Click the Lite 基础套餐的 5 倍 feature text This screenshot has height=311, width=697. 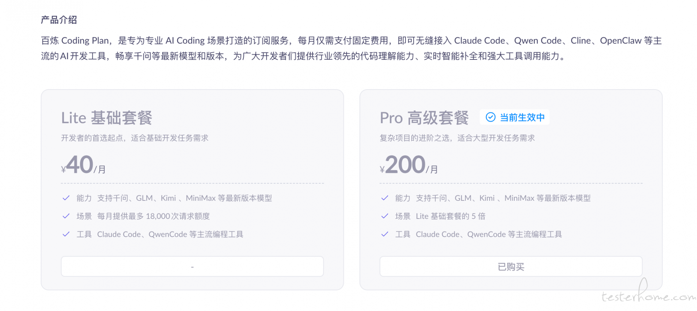pyautogui.click(x=450, y=216)
